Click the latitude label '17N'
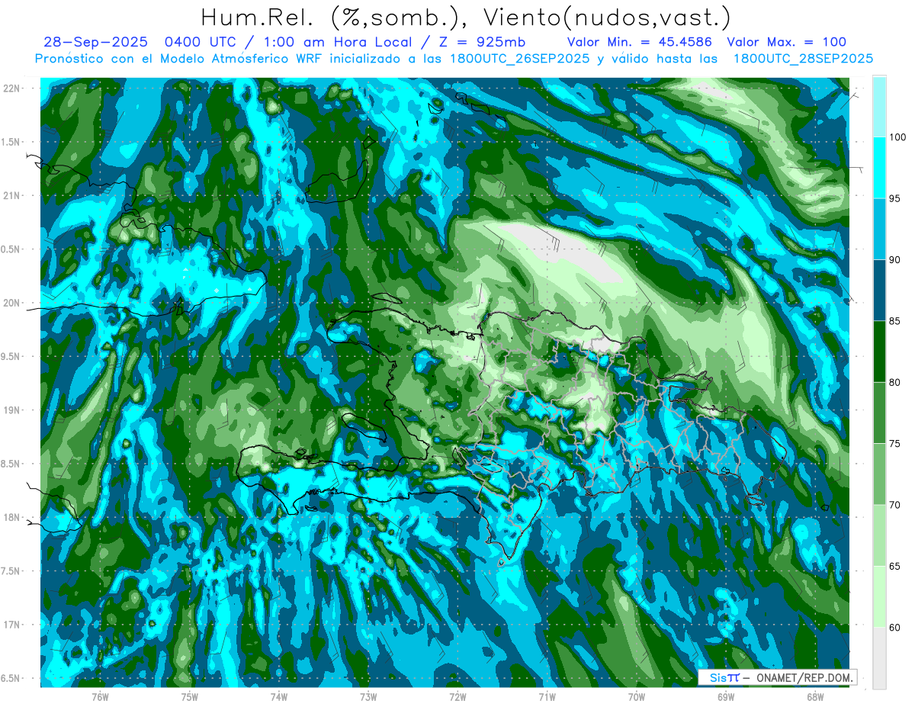915x707 pixels. [x=13, y=625]
